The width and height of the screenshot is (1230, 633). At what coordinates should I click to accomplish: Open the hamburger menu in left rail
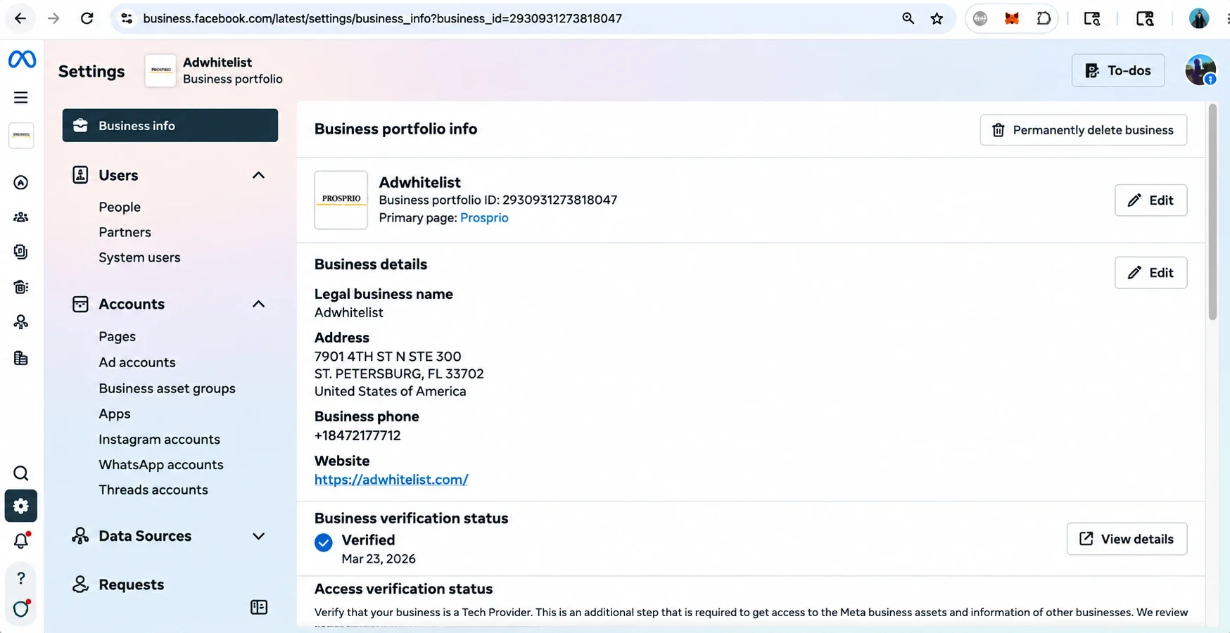(21, 98)
